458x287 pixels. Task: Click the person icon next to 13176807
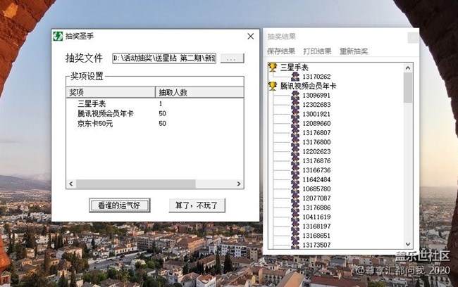click(295, 133)
